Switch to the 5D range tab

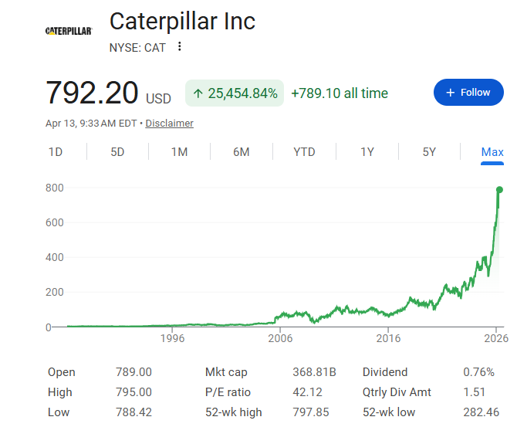click(x=117, y=152)
